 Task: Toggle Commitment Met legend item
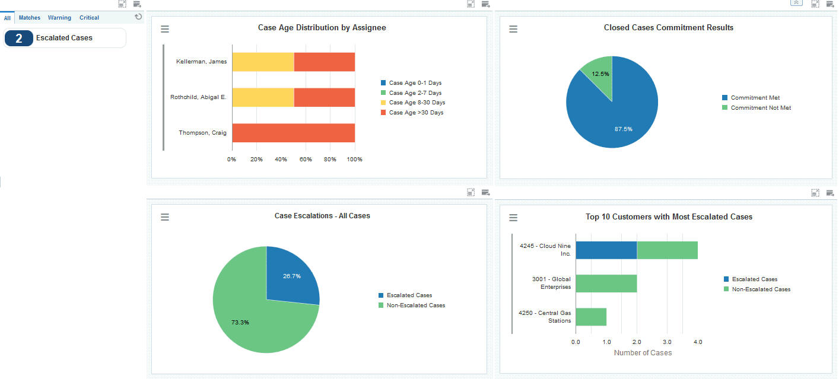pyautogui.click(x=751, y=98)
